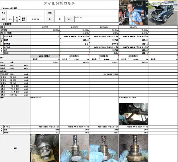
Task: Select the ケイ素 (Si) row label
Action: tap(15, 92)
